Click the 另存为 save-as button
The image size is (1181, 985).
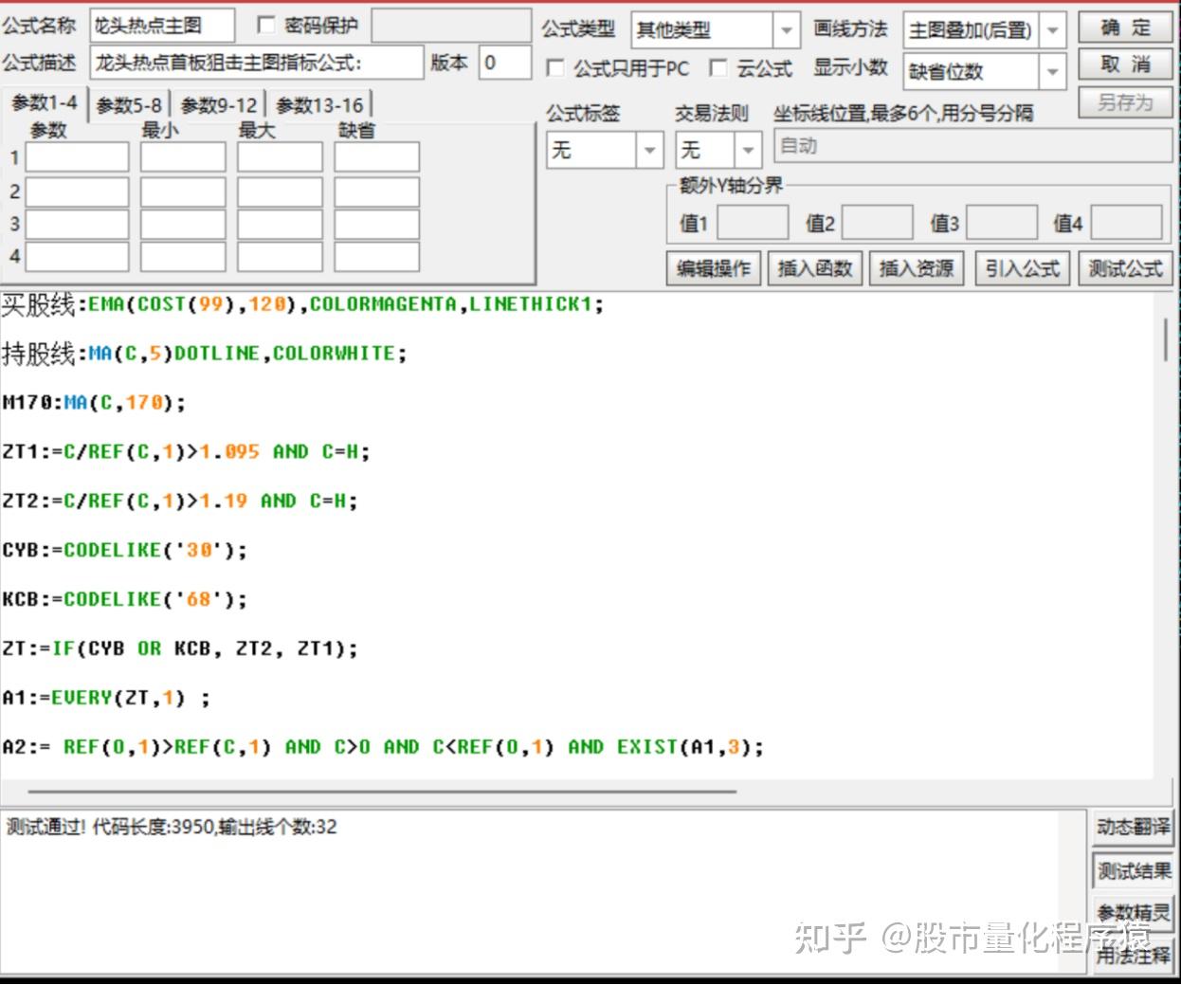(1125, 101)
